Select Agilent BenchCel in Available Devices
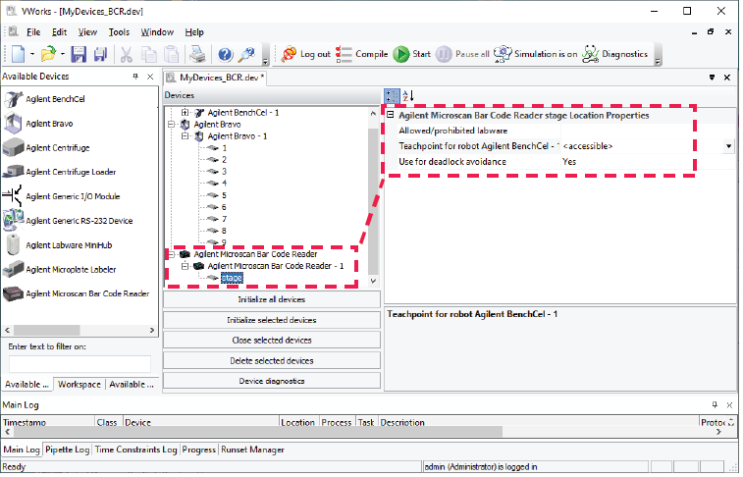This screenshot has height=477, width=743. pos(45,99)
